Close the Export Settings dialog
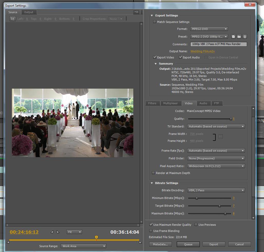 [x=250, y=4]
